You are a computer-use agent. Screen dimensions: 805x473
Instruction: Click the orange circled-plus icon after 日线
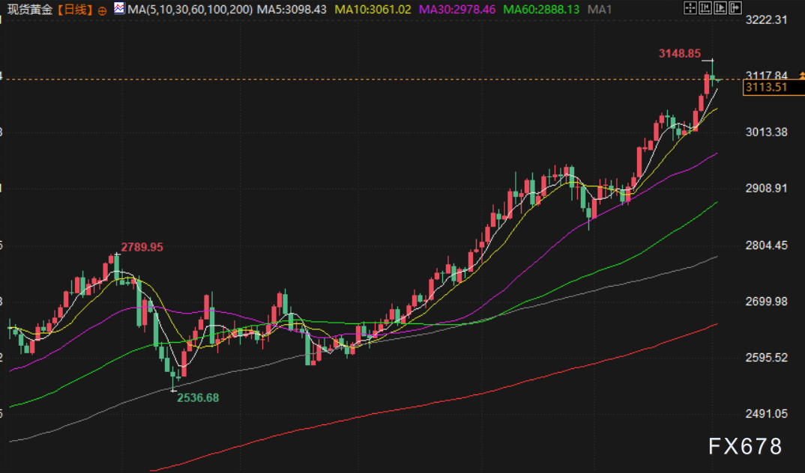(x=102, y=10)
